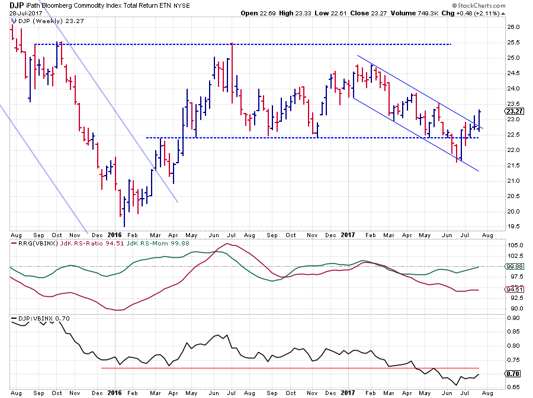This screenshot has height=398, width=533.
Task: Click the Open 22.69 value
Action: point(258,13)
